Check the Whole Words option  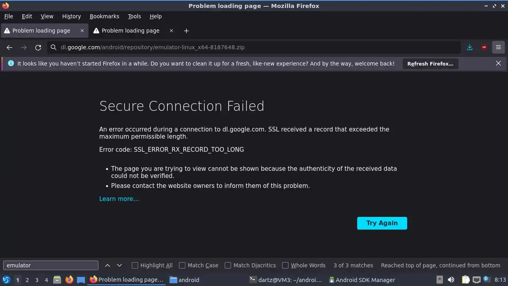coord(285,265)
